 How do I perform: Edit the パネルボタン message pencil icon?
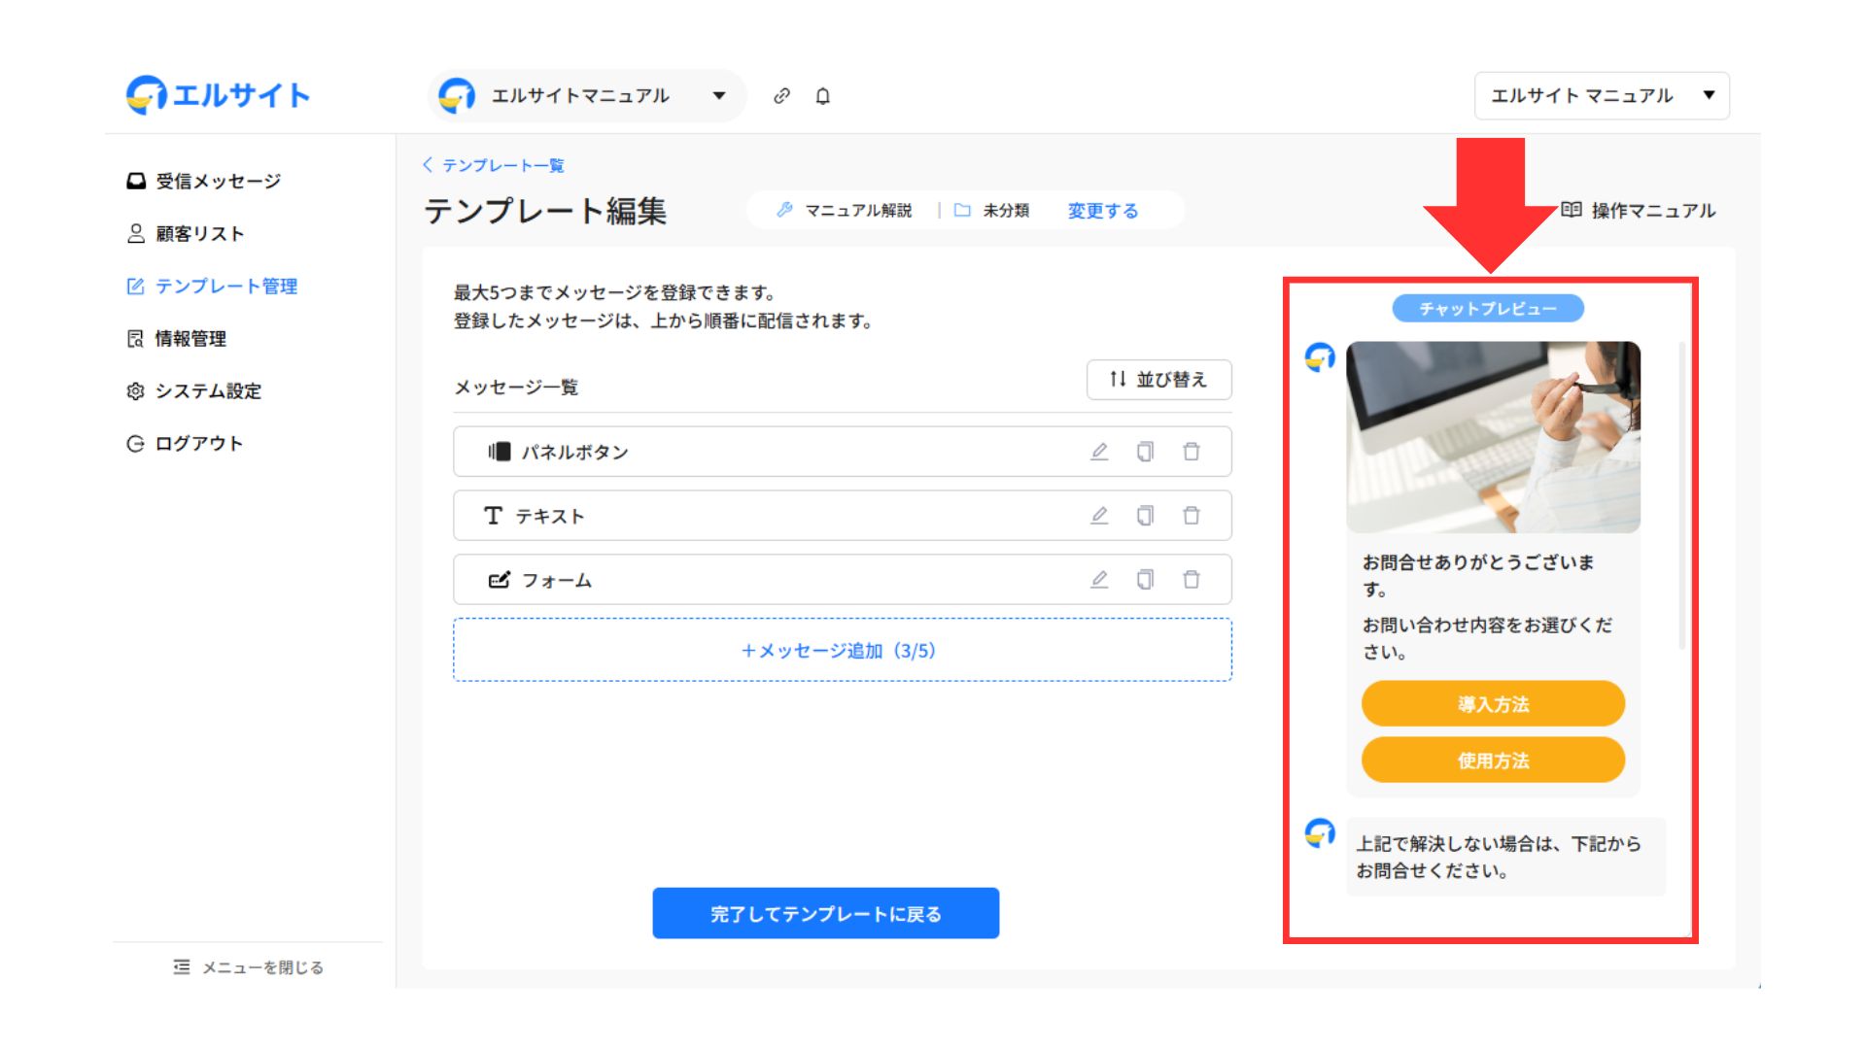pos(1099,452)
